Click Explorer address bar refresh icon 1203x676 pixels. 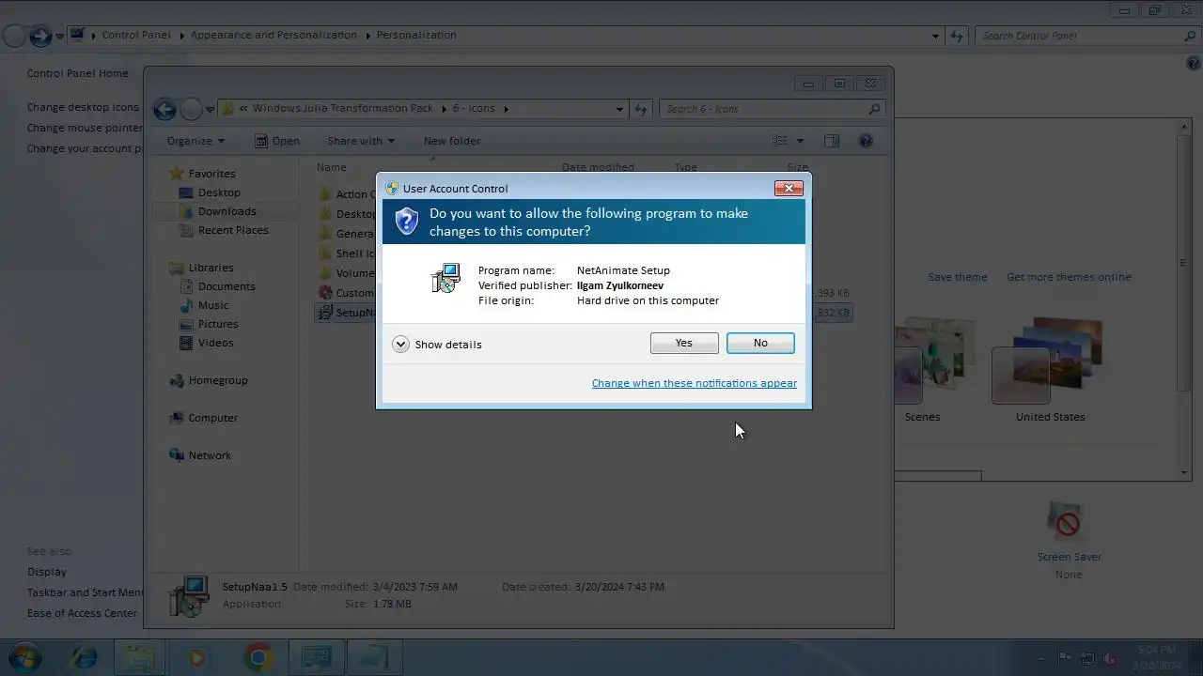641,109
